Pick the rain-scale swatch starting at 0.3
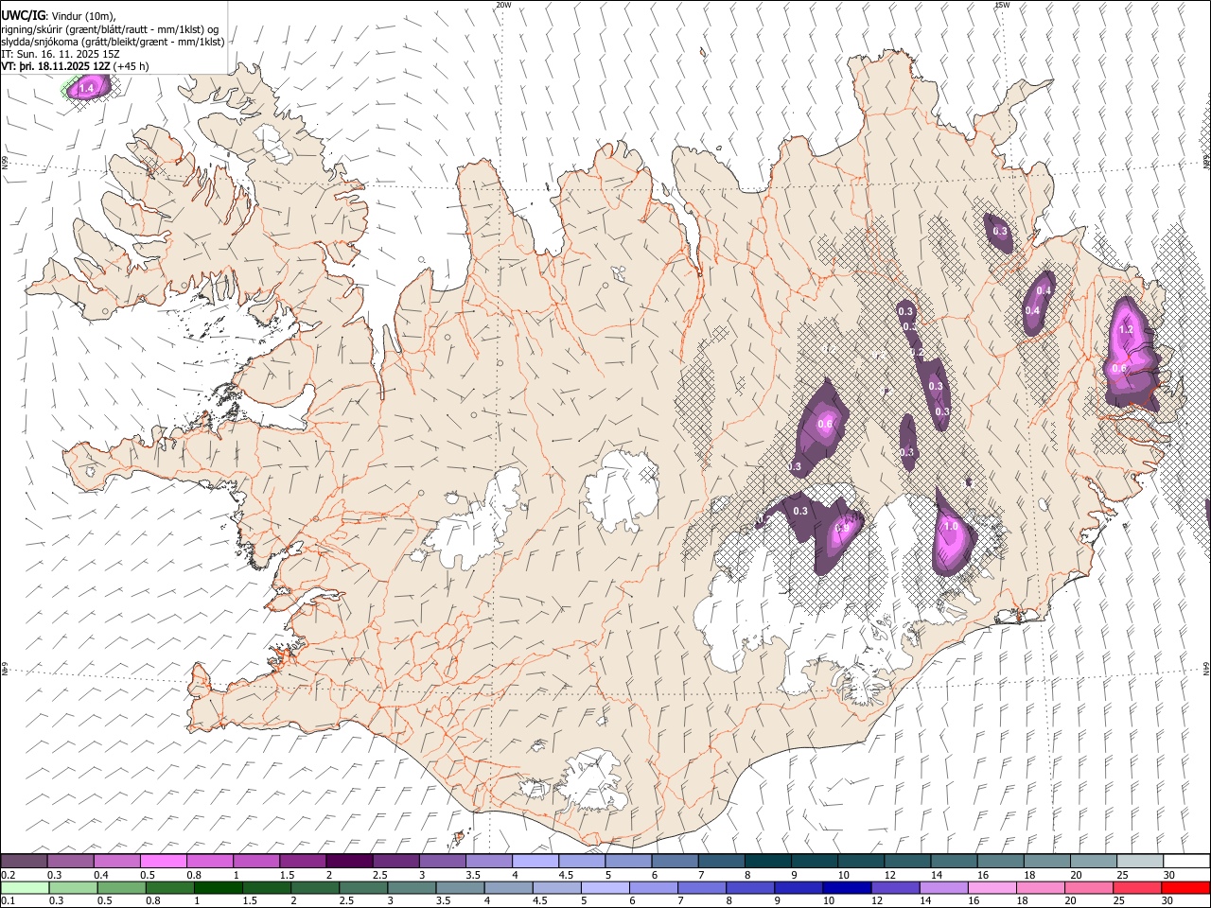The width and height of the screenshot is (1211, 908). tap(74, 887)
